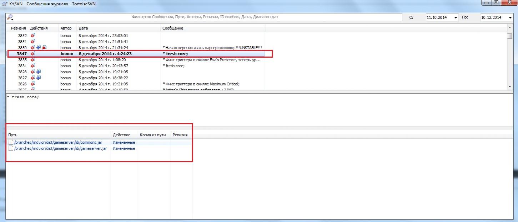
Task: Click the modified icon on revision 3852
Action: coord(33,36)
